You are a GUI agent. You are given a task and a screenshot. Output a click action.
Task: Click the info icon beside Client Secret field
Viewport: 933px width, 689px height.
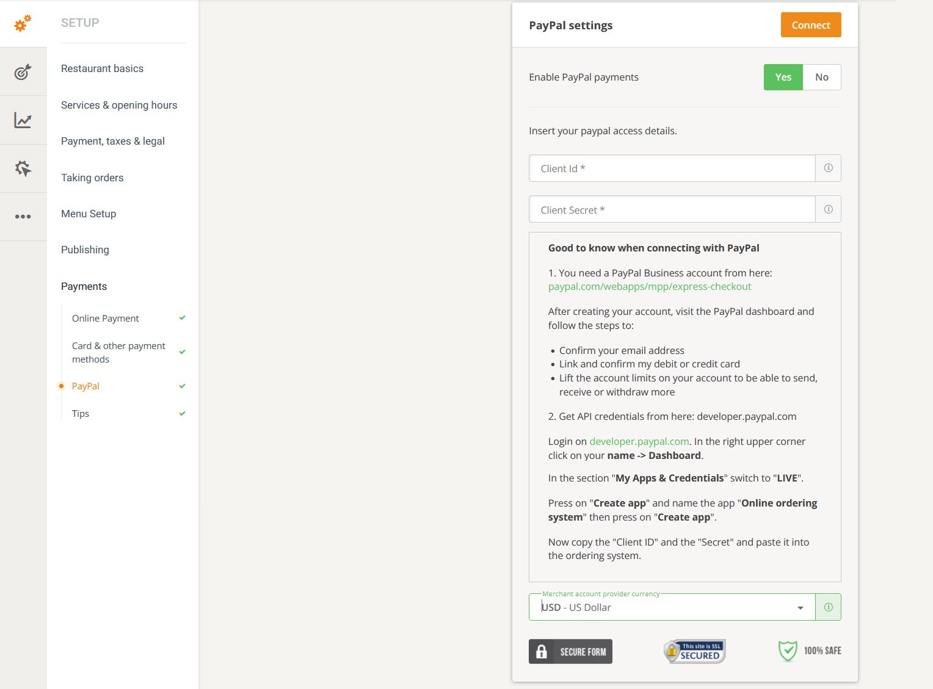click(x=828, y=209)
